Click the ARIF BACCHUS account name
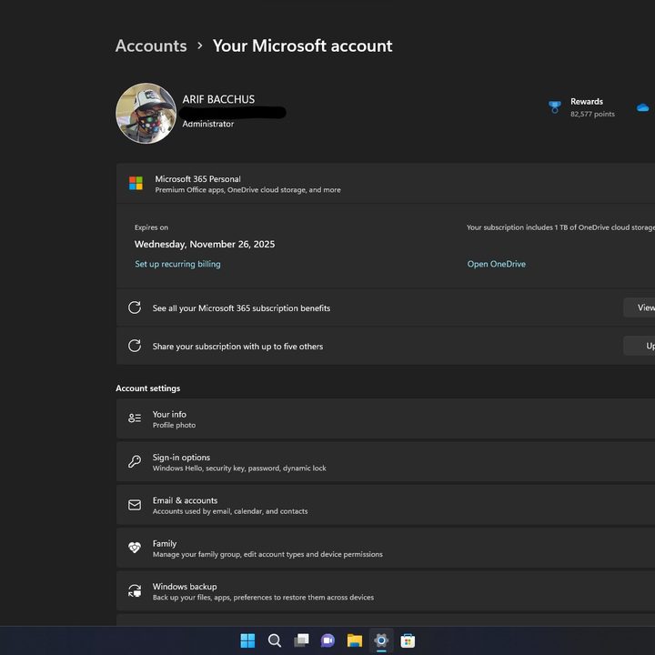 (x=218, y=99)
